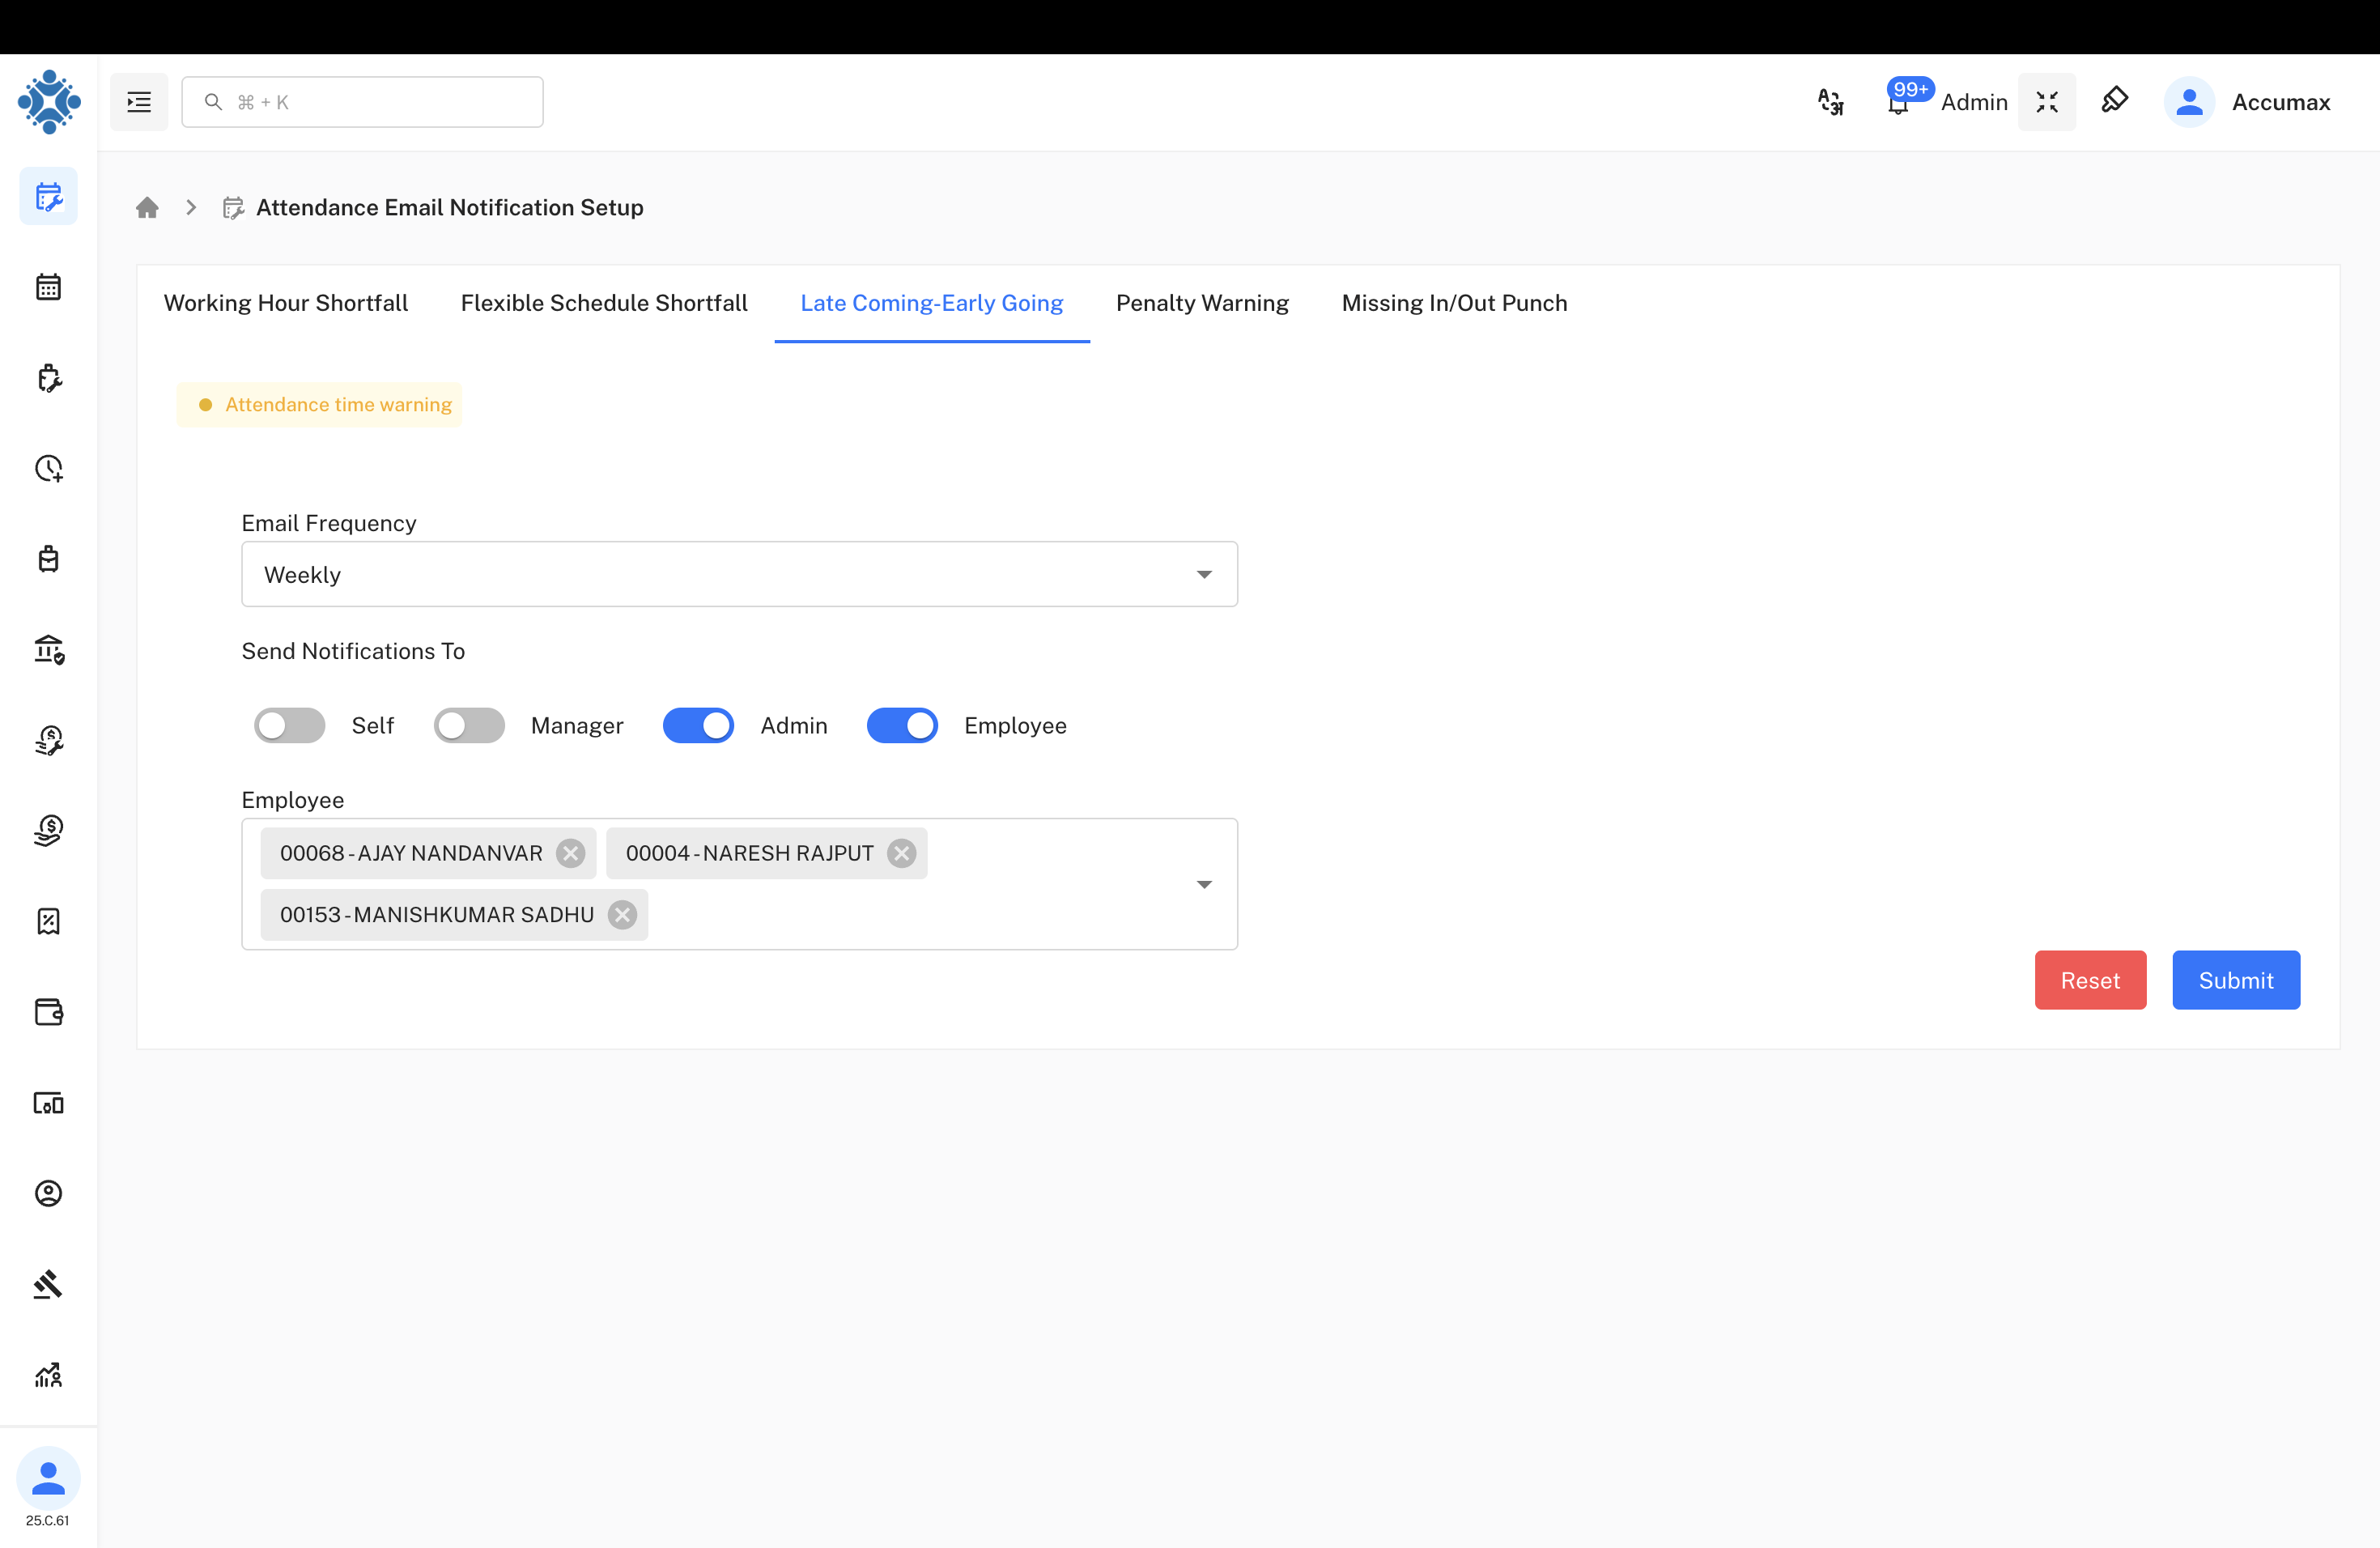2380x1548 pixels.
Task: Enable the Manager notification toggle
Action: tap(469, 725)
